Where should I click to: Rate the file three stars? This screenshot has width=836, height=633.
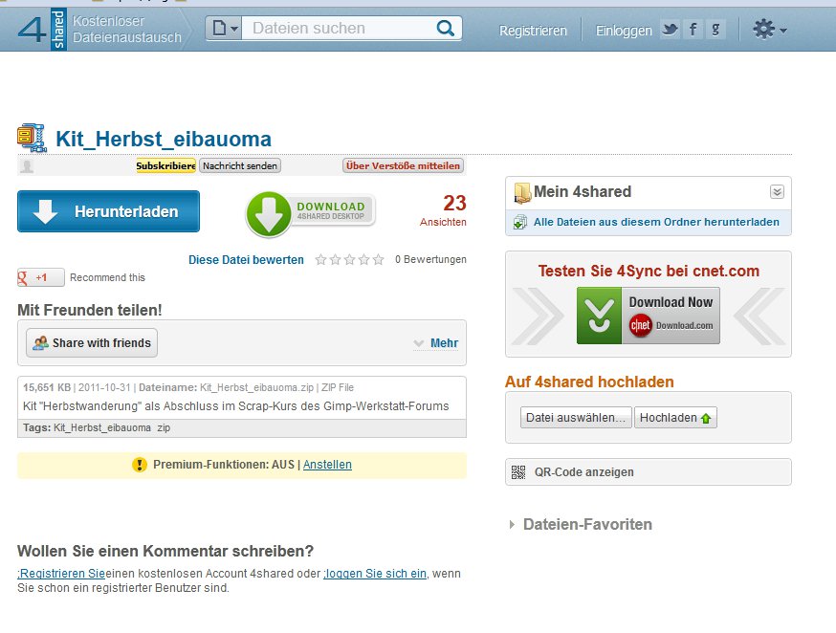pyautogui.click(x=350, y=259)
